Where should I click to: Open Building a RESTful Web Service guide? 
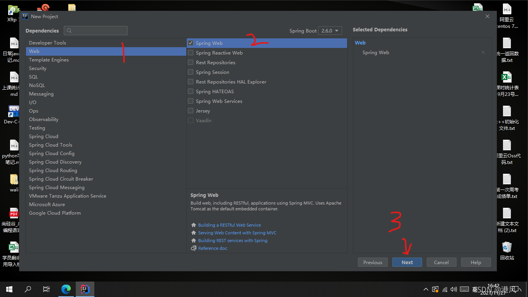230,225
